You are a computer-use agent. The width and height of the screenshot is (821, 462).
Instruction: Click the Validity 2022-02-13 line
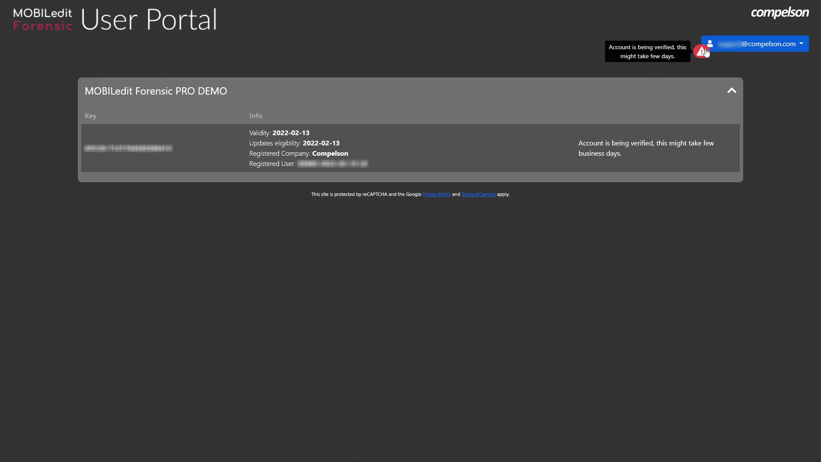279,133
